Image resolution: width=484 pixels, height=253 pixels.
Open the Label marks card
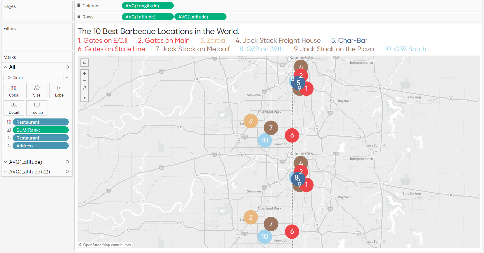point(60,91)
